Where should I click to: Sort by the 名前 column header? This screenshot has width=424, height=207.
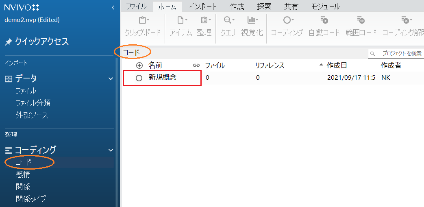click(155, 65)
